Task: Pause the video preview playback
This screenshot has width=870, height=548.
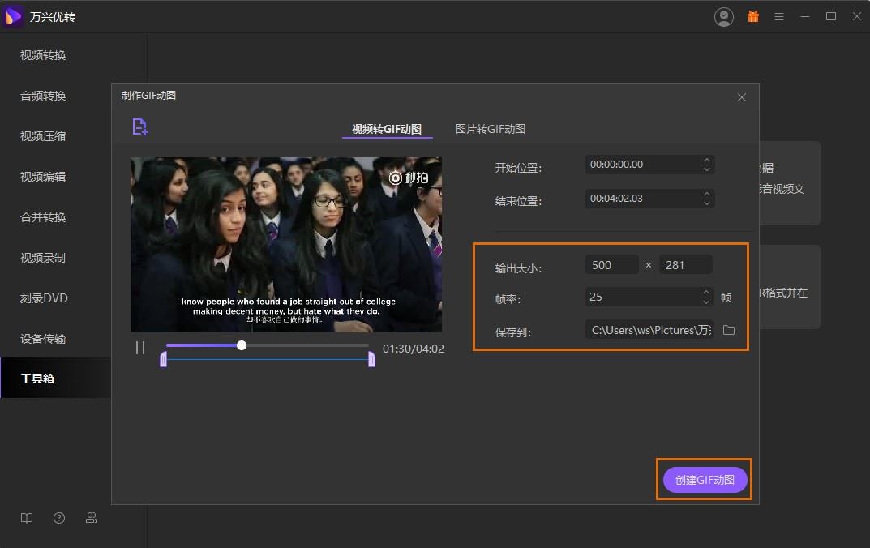Action: 140,348
